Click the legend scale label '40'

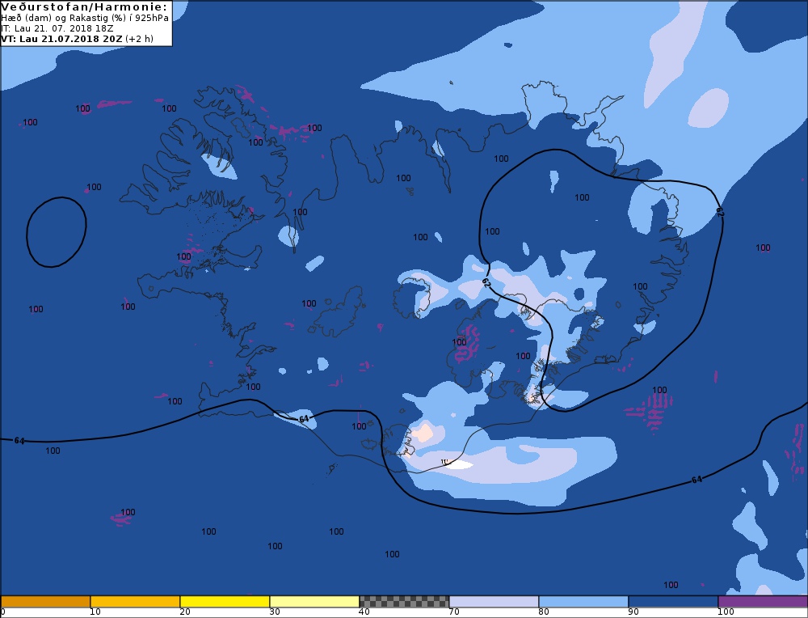tap(364, 612)
